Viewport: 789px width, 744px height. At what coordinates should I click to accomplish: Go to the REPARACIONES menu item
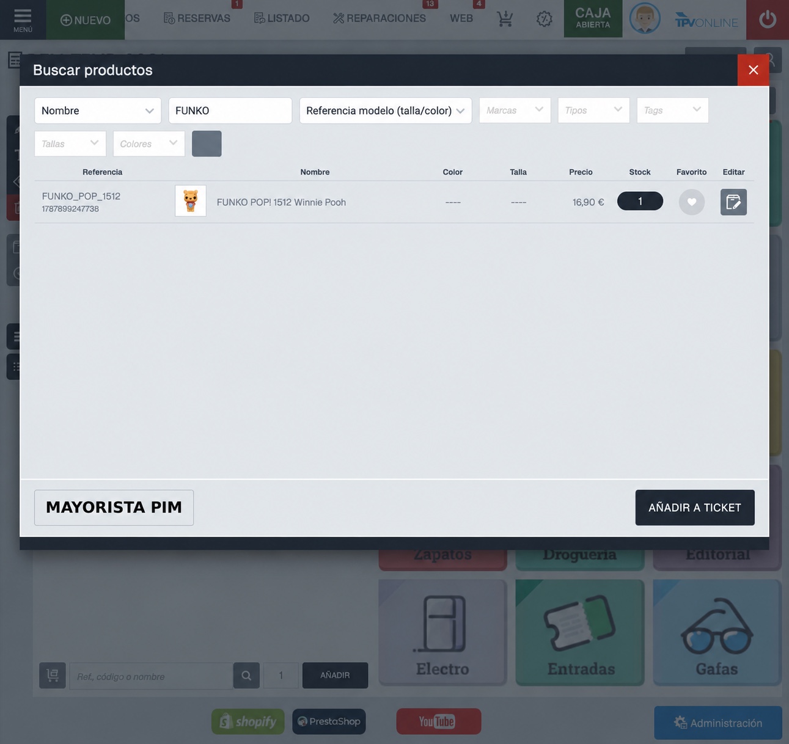pyautogui.click(x=380, y=18)
